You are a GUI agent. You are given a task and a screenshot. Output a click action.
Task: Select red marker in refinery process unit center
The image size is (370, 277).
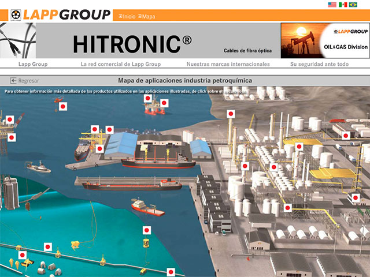pyautogui.click(x=273, y=167)
